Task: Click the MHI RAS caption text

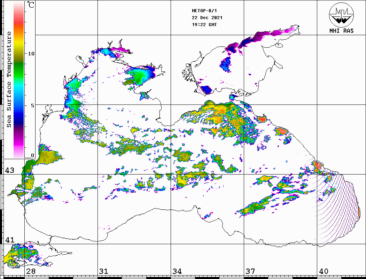Action: click(341, 31)
